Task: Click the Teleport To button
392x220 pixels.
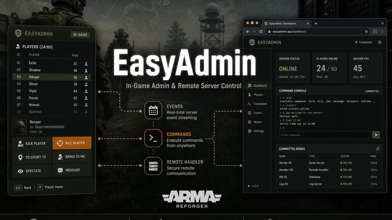Action: click(x=32, y=157)
